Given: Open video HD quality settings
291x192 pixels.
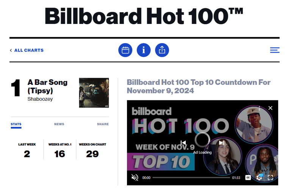Looking at the screenshot, I should (260, 177).
